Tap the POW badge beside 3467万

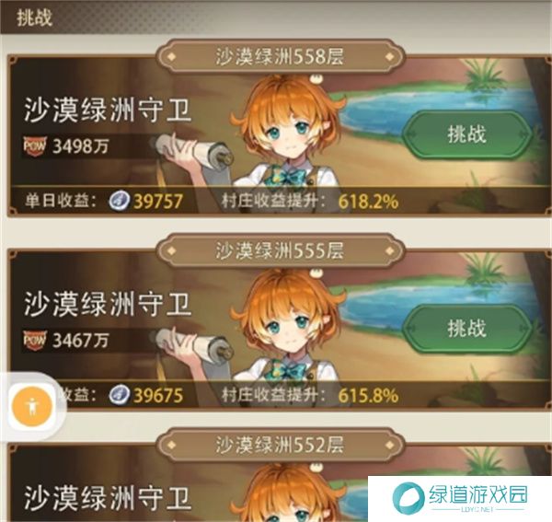point(35,341)
